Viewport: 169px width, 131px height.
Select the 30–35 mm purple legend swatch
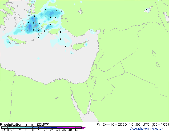click(x=60, y=128)
